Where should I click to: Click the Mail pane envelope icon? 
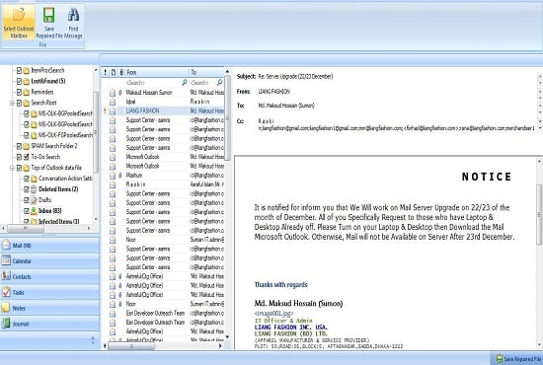coord(6,245)
